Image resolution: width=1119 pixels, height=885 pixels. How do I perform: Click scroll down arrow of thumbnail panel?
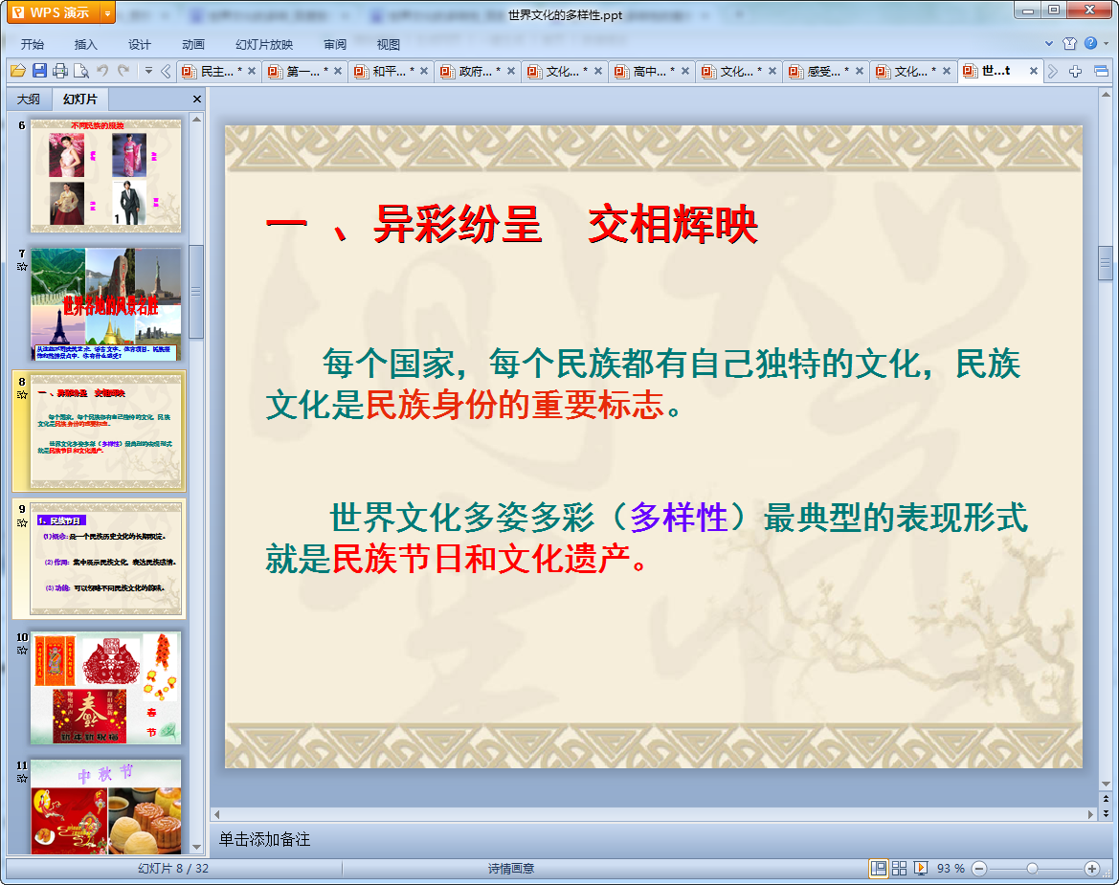pyautogui.click(x=196, y=847)
